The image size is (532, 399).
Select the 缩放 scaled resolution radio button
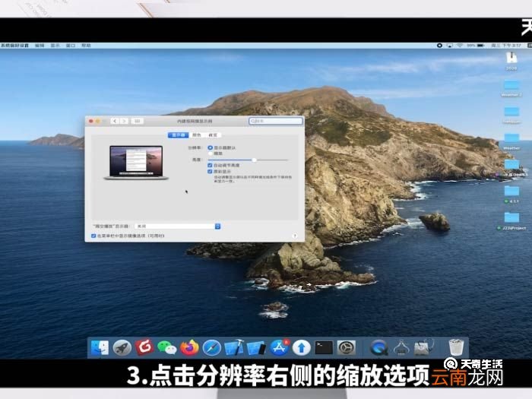click(211, 154)
